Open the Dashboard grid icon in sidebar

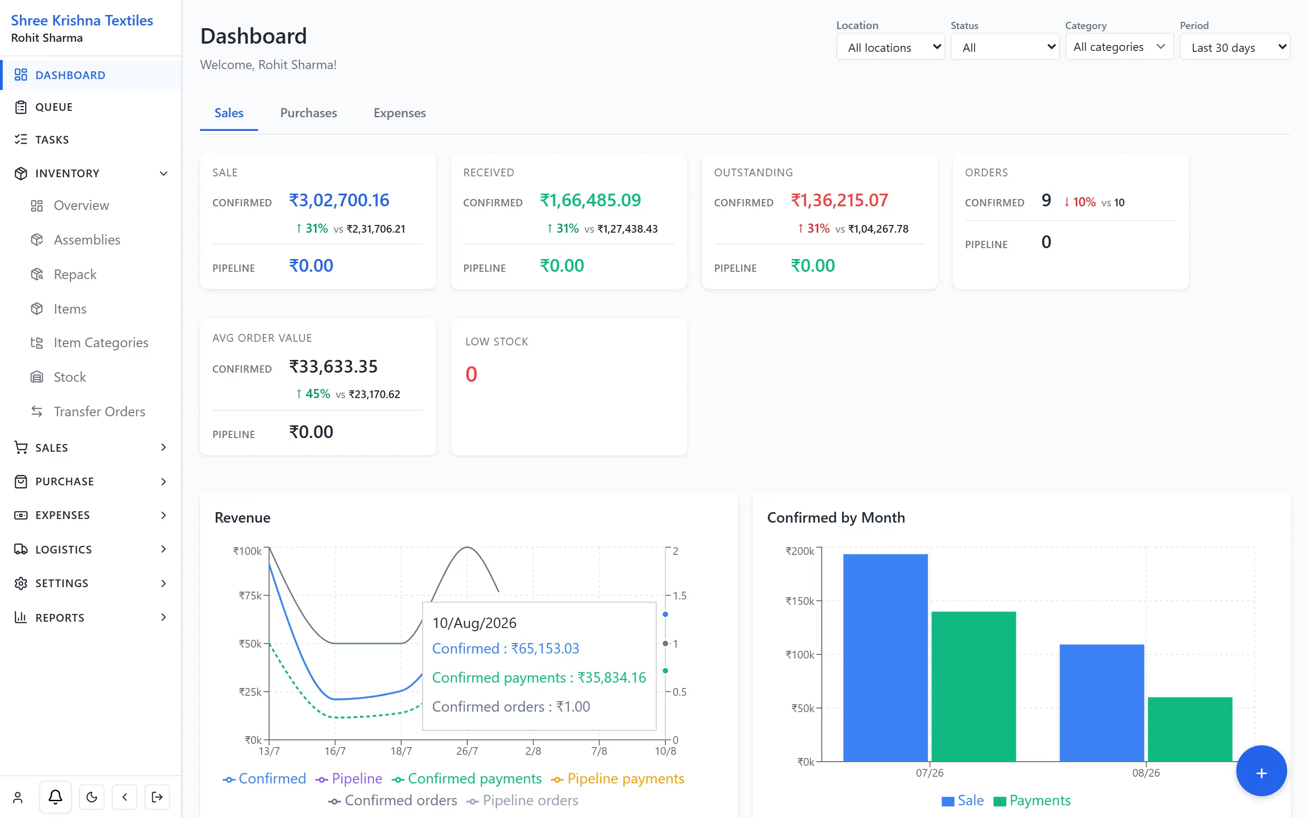click(20, 75)
